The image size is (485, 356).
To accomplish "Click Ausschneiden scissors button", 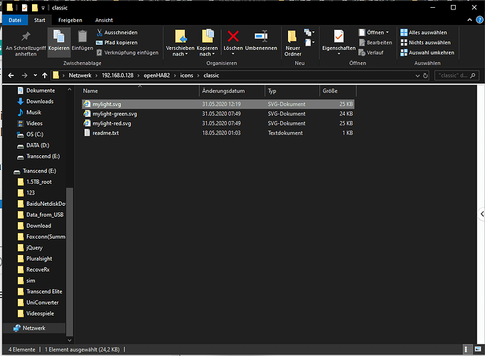I will (117, 33).
